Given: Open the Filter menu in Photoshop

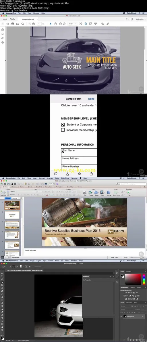Looking at the screenshot, I should (x=57, y=261).
